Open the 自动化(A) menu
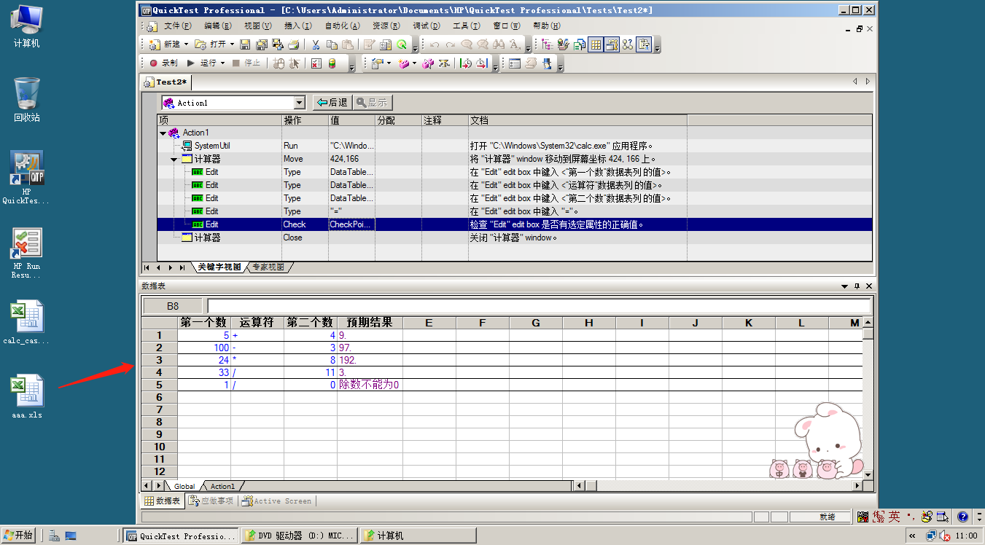The image size is (985, 545). [x=342, y=26]
